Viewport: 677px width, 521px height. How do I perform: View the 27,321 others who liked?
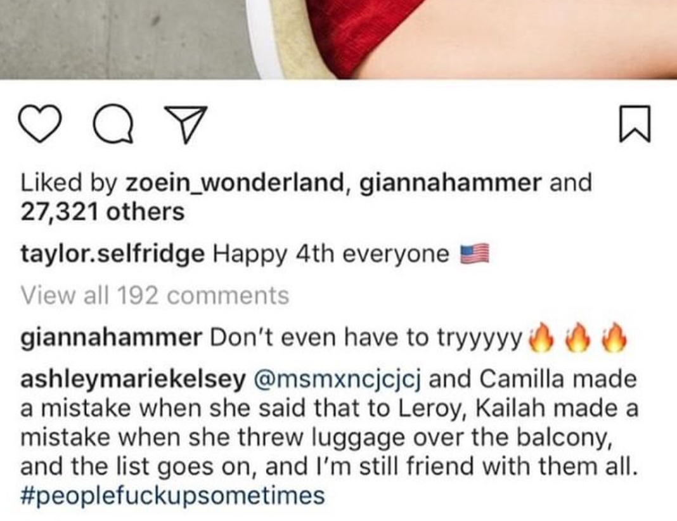tap(102, 212)
